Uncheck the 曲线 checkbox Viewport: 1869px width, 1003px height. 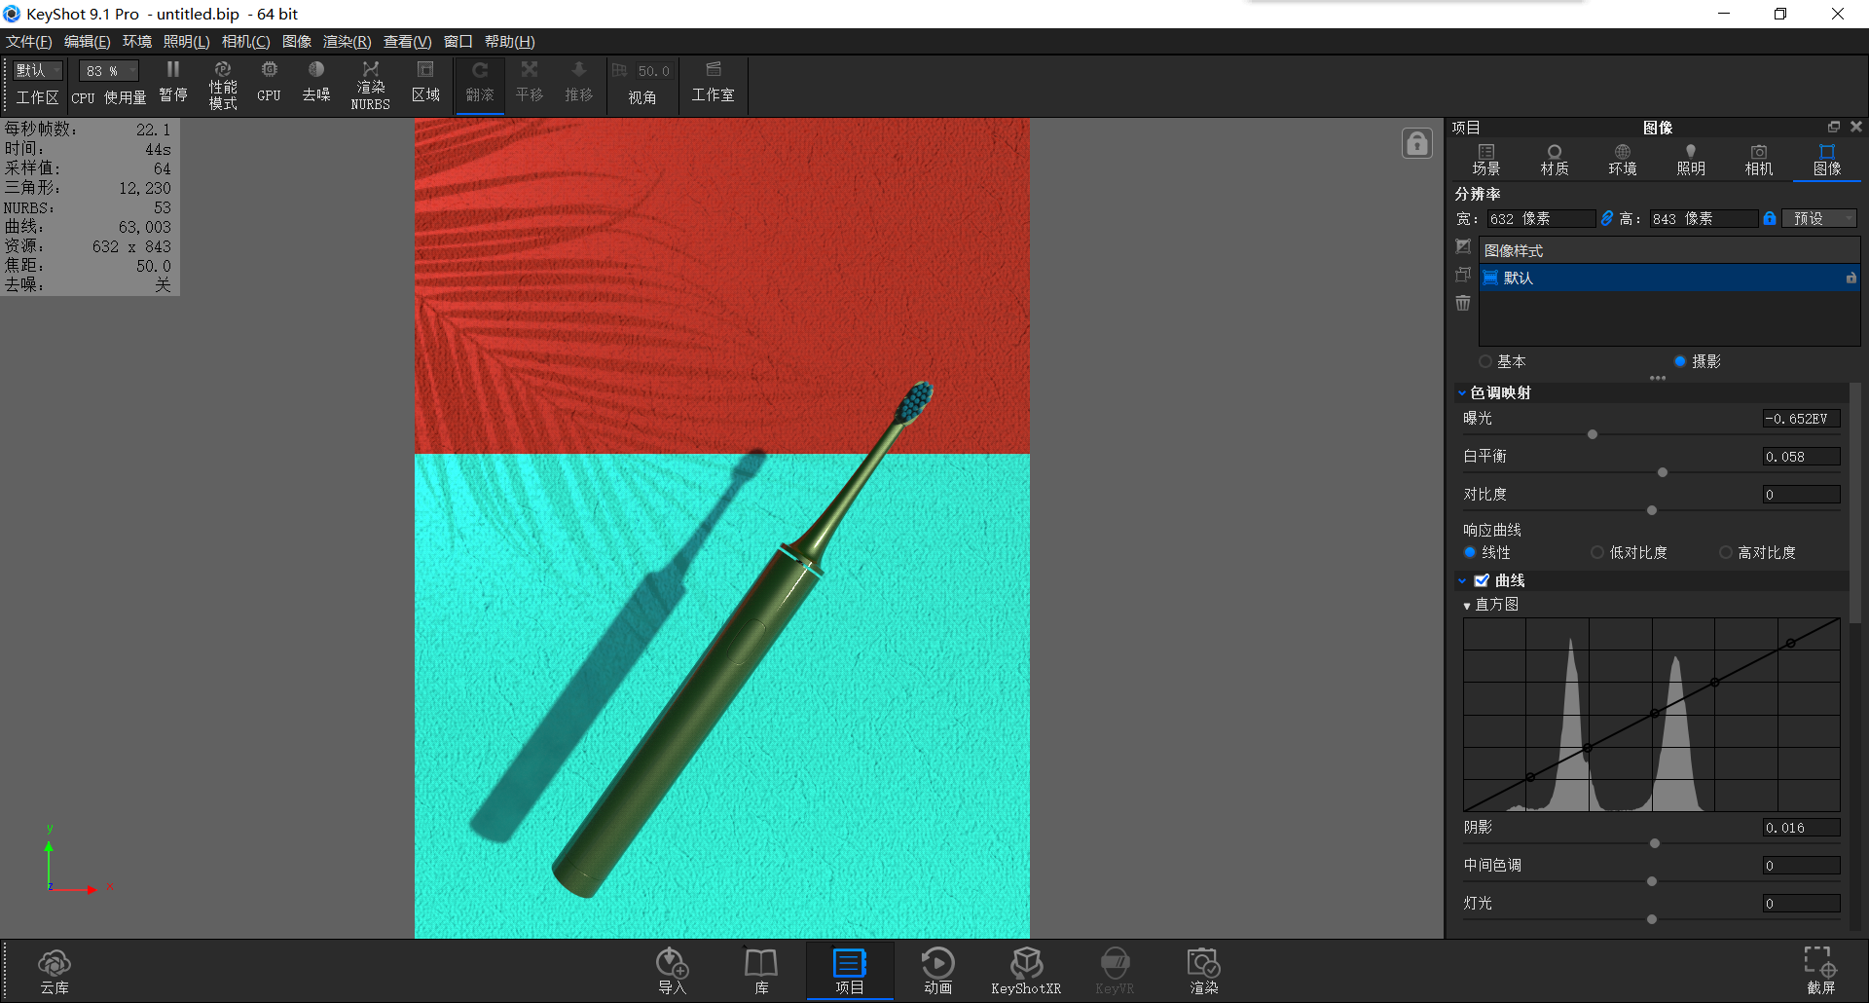pyautogui.click(x=1484, y=579)
